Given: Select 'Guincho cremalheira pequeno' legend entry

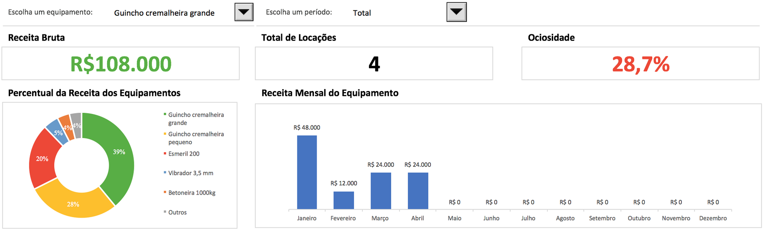Looking at the screenshot, I should 196,138.
